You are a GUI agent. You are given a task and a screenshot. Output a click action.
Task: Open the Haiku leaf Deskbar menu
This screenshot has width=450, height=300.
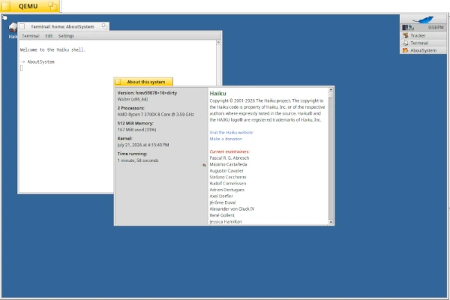pyautogui.click(x=423, y=19)
